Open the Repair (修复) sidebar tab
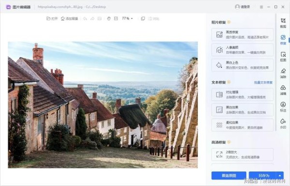 [283, 40]
